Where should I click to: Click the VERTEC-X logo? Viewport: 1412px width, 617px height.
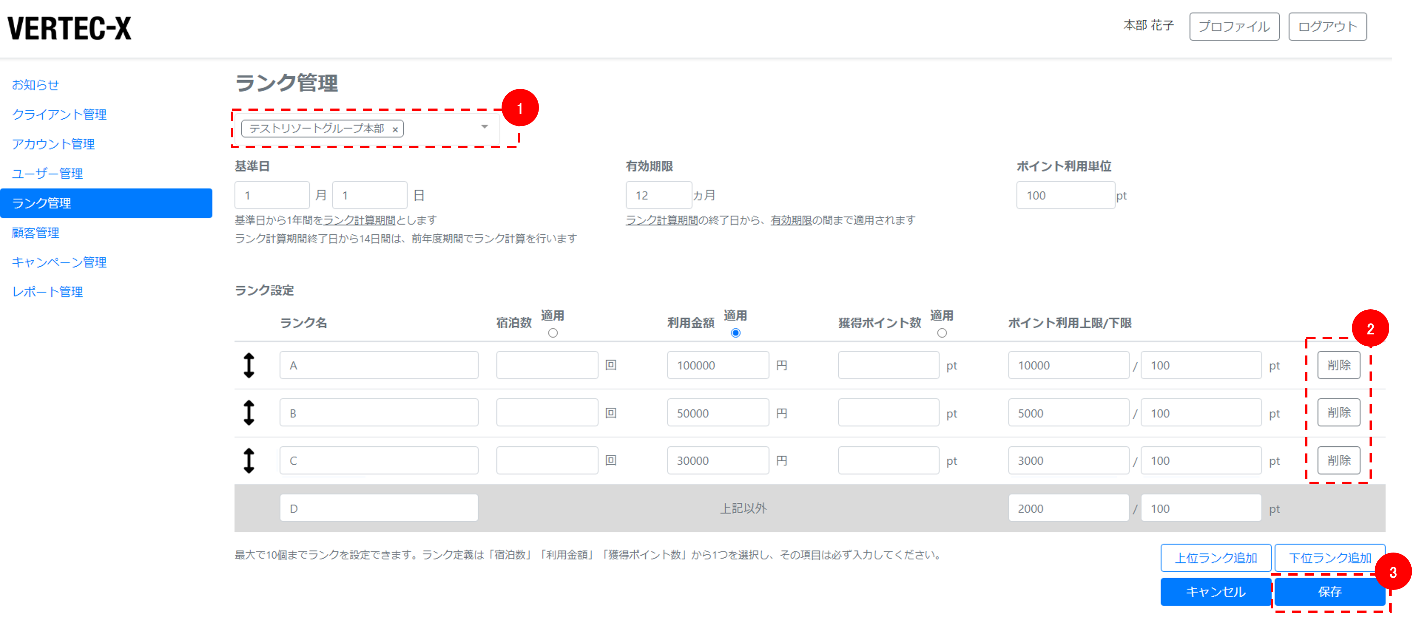tap(69, 28)
